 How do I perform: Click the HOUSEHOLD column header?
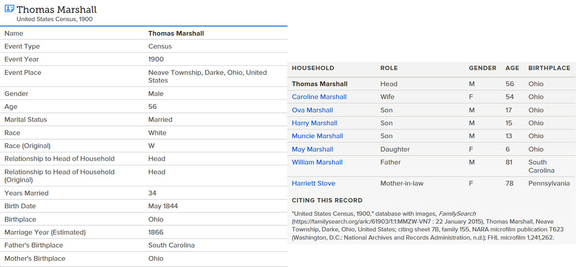tap(313, 68)
